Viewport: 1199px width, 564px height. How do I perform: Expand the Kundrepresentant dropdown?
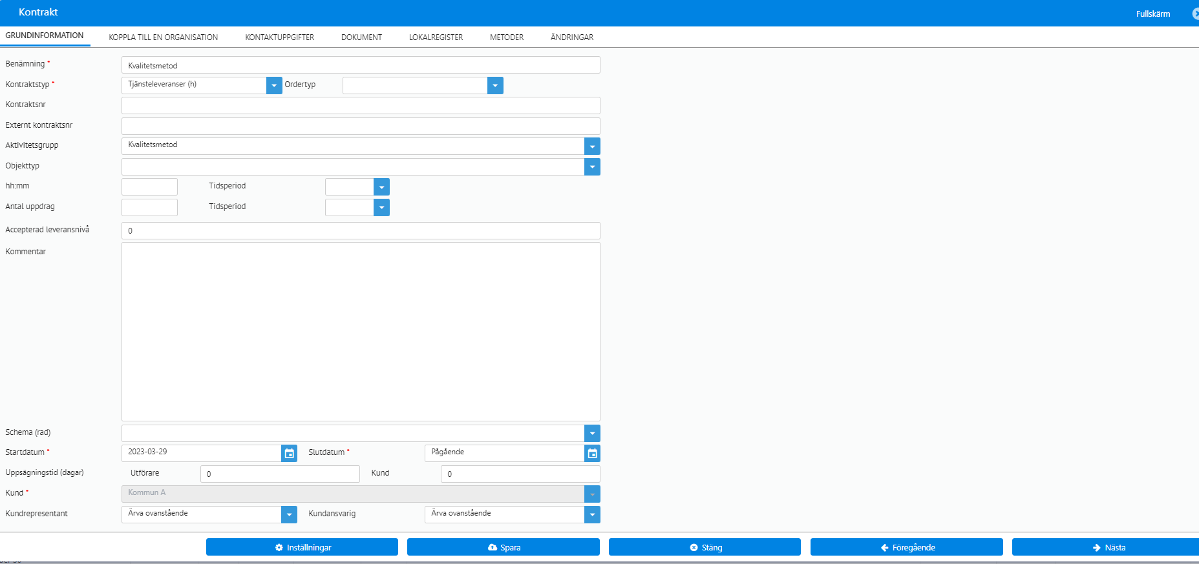(x=289, y=515)
